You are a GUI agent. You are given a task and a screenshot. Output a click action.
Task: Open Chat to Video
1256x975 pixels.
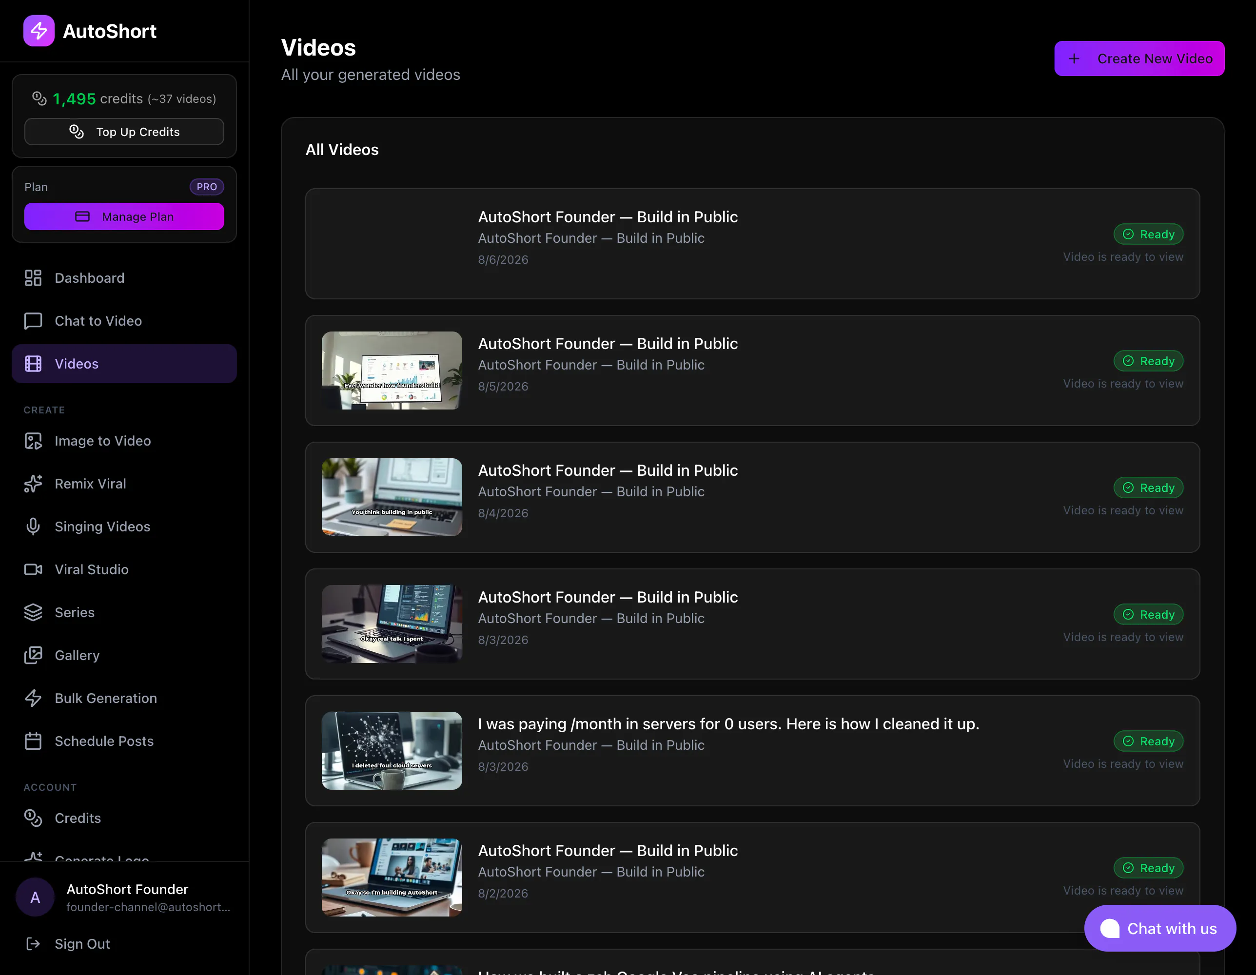124,321
